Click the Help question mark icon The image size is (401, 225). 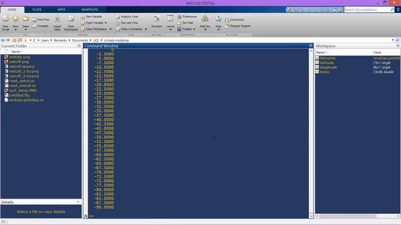coord(218,18)
